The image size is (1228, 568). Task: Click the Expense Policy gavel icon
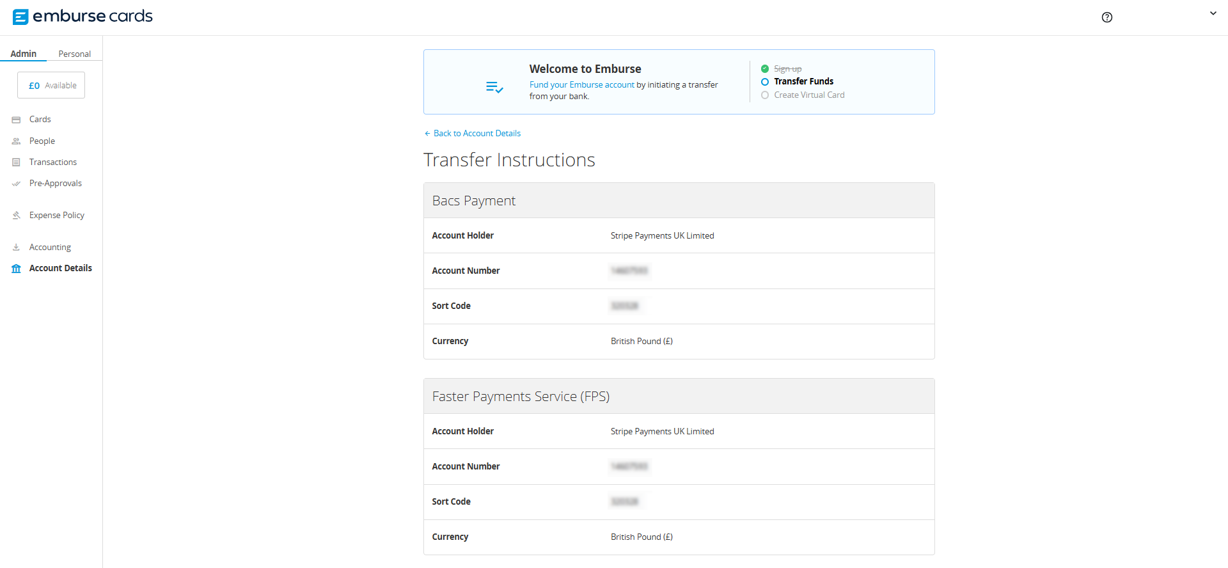point(16,216)
